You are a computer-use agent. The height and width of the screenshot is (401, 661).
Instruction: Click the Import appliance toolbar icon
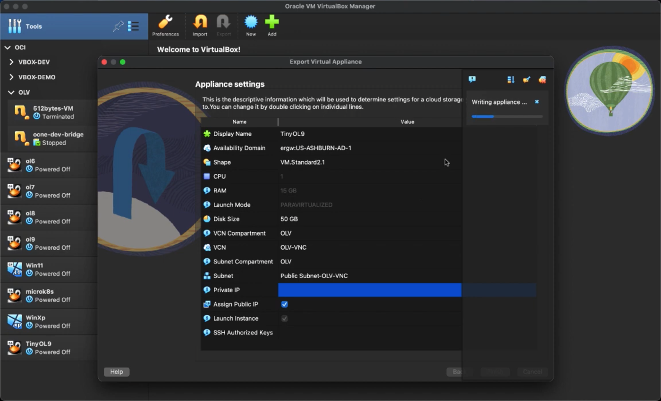tap(200, 25)
